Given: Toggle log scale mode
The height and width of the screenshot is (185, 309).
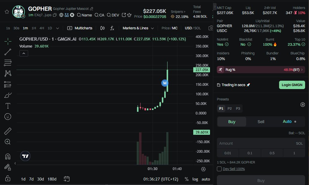Looking at the screenshot, I should tap(195, 179).
